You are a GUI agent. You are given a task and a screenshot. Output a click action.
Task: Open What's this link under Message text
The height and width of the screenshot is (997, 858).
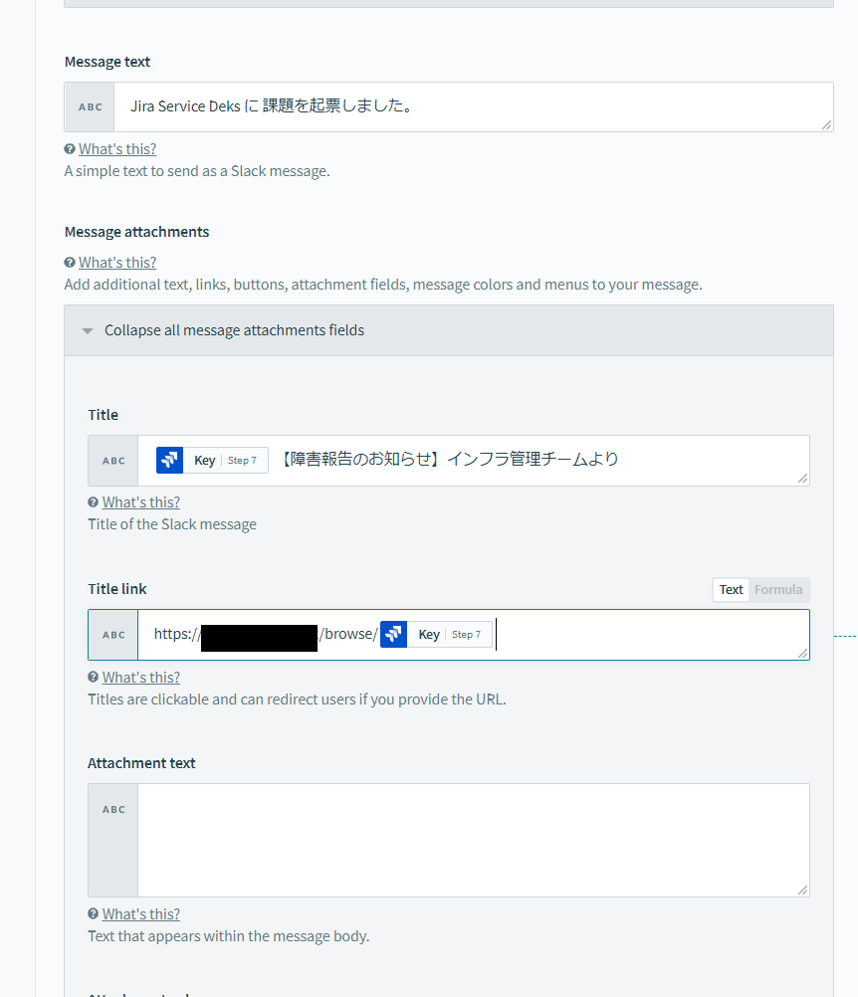(x=117, y=149)
